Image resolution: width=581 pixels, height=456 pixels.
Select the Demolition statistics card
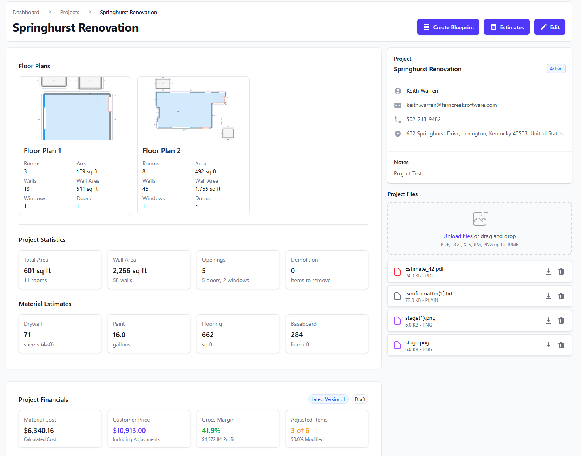(327, 270)
